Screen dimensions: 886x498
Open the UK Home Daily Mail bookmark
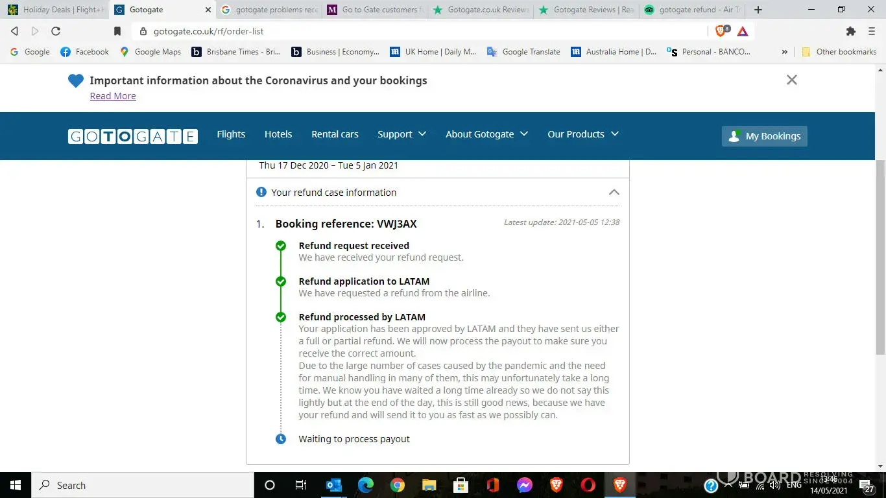[433, 52]
